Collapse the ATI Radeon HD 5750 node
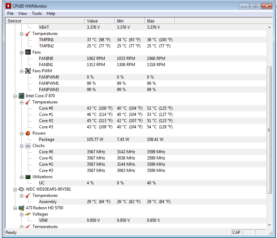Viewport: 277px width, 238px height. pos(15,208)
